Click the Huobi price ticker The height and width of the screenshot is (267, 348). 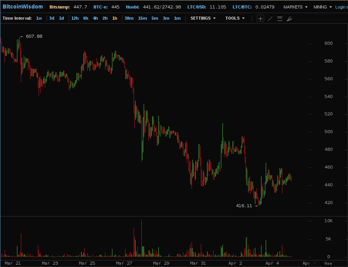153,7
